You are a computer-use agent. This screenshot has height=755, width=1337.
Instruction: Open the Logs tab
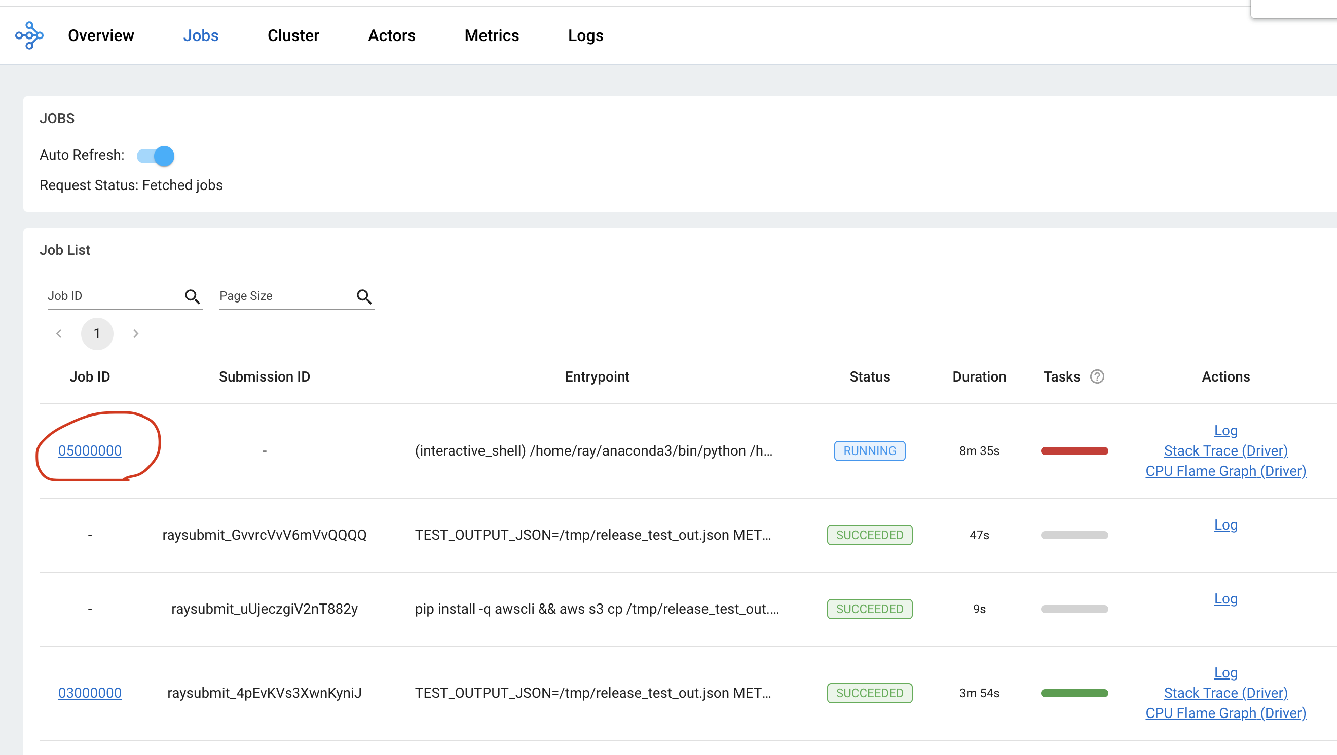pyautogui.click(x=585, y=35)
